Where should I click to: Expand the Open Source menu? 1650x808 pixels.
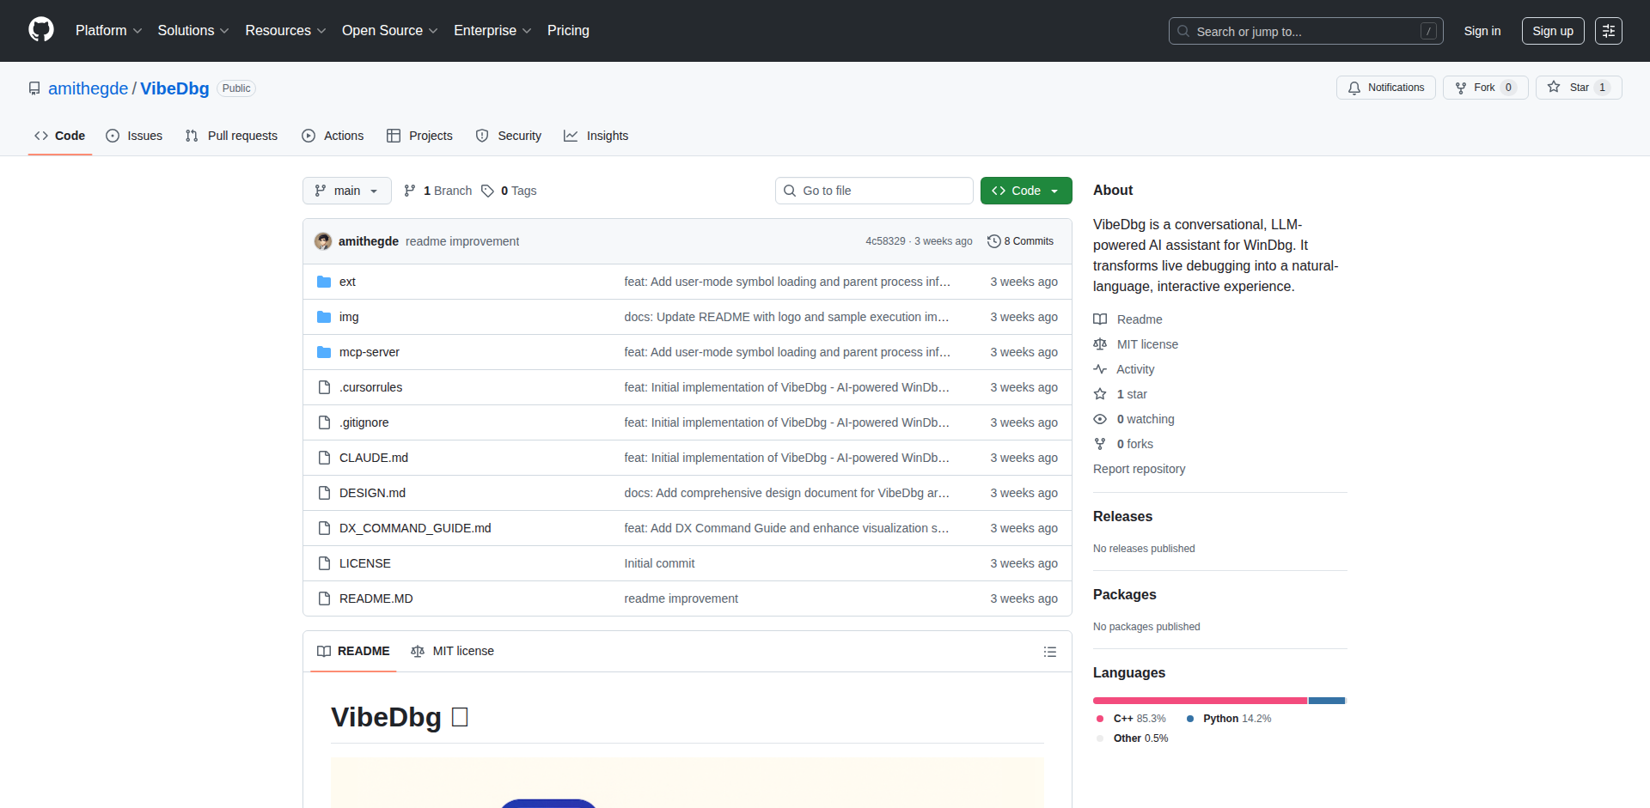(x=389, y=30)
